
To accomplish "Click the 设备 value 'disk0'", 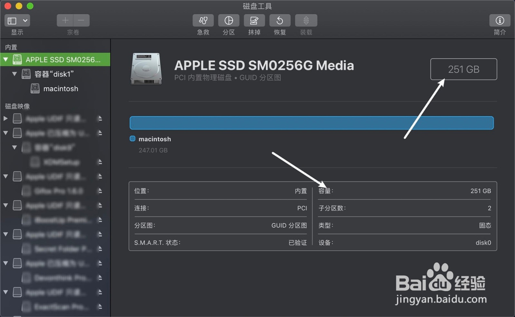I will pos(483,243).
